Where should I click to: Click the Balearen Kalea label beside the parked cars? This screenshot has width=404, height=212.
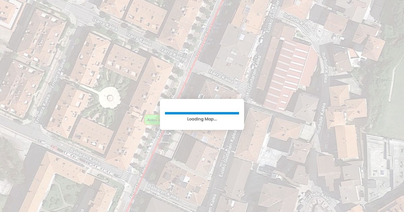tap(81, 155)
